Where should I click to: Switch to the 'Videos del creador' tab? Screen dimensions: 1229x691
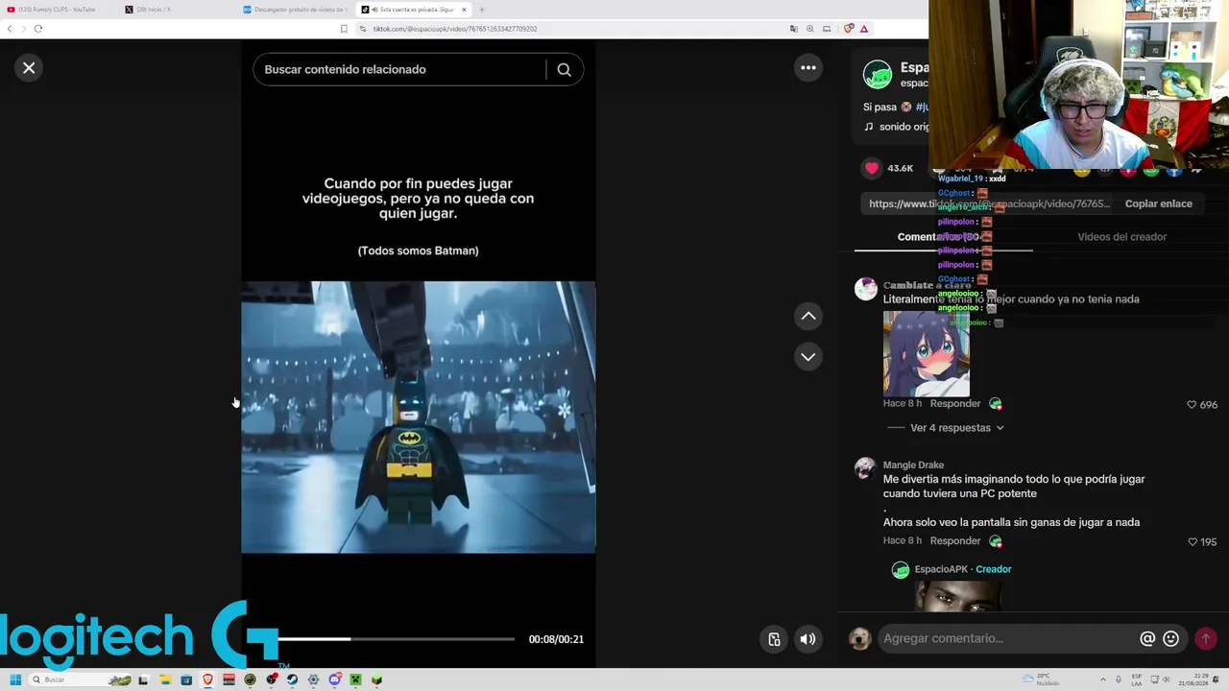coord(1121,236)
